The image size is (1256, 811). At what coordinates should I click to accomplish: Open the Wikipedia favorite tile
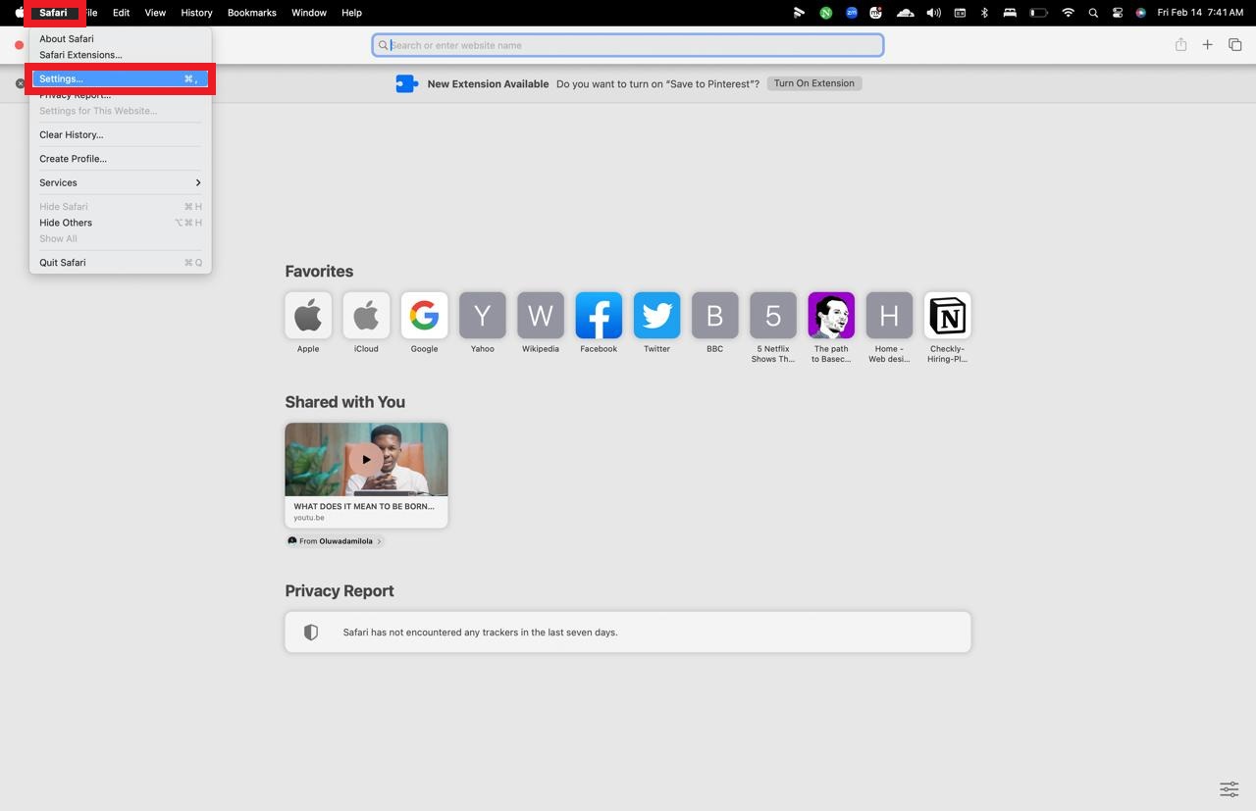(541, 315)
